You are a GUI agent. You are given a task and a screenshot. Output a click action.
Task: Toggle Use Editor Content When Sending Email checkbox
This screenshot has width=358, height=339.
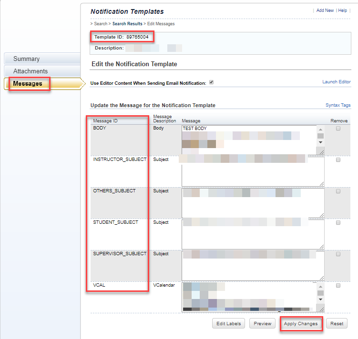[x=212, y=82]
